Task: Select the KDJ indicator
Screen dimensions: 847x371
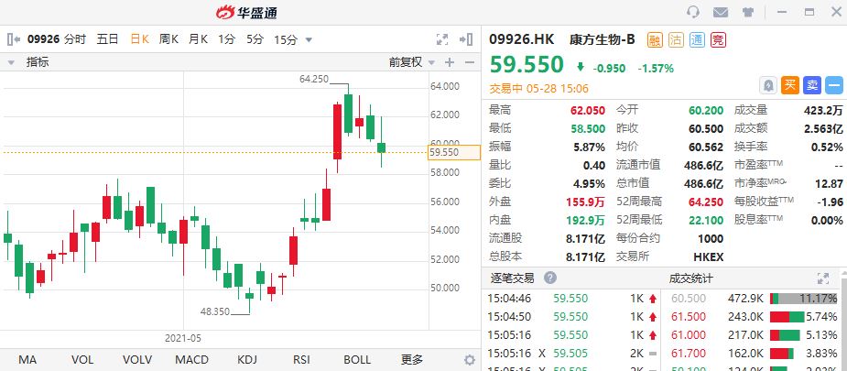Action: tap(247, 360)
